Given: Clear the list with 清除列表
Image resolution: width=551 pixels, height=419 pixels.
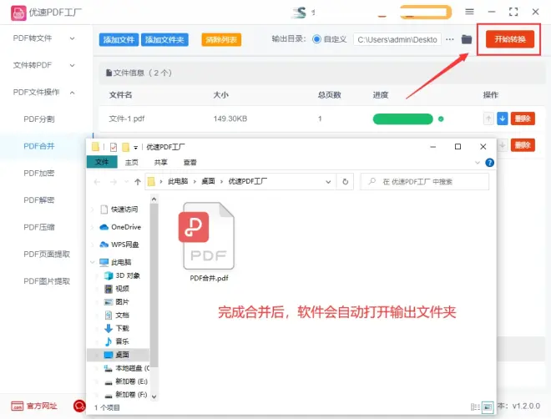Looking at the screenshot, I should coord(221,40).
